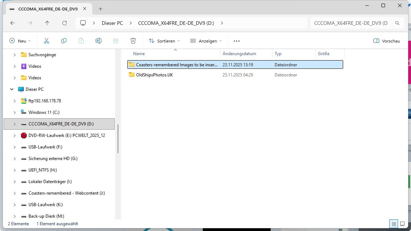Click the ftp192.168.178.78 network icon
The width and height of the screenshot is (411, 231).
click(x=23, y=101)
